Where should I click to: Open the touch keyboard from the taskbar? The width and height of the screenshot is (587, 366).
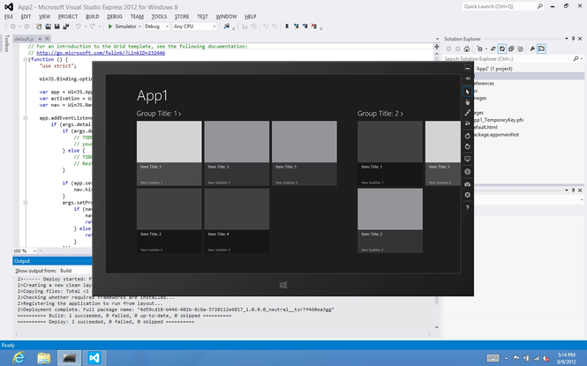click(x=493, y=358)
